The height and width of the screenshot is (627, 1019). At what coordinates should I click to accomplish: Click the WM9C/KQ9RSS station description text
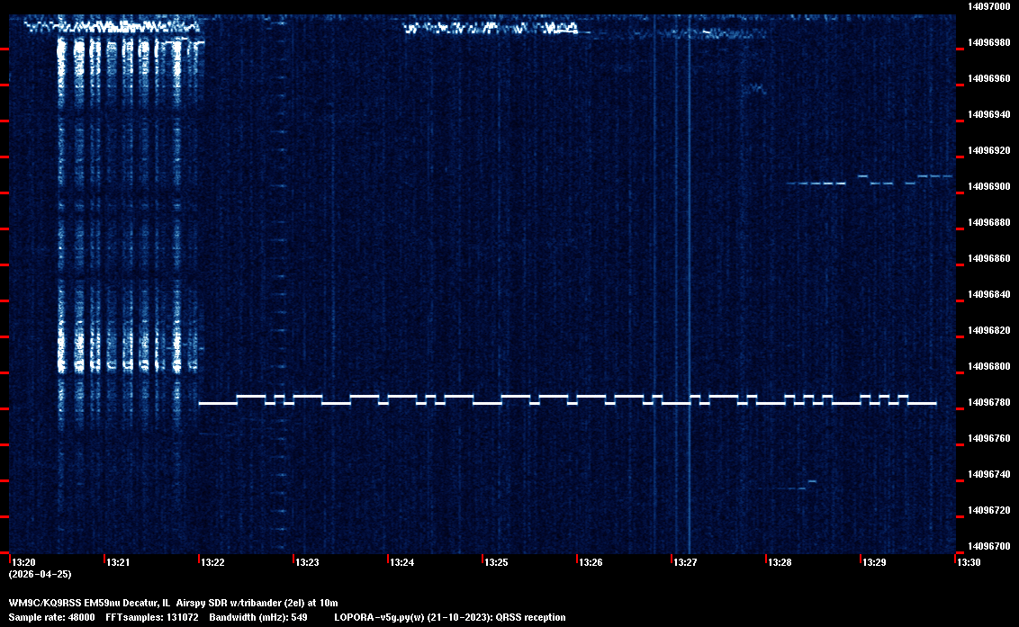click(x=173, y=602)
